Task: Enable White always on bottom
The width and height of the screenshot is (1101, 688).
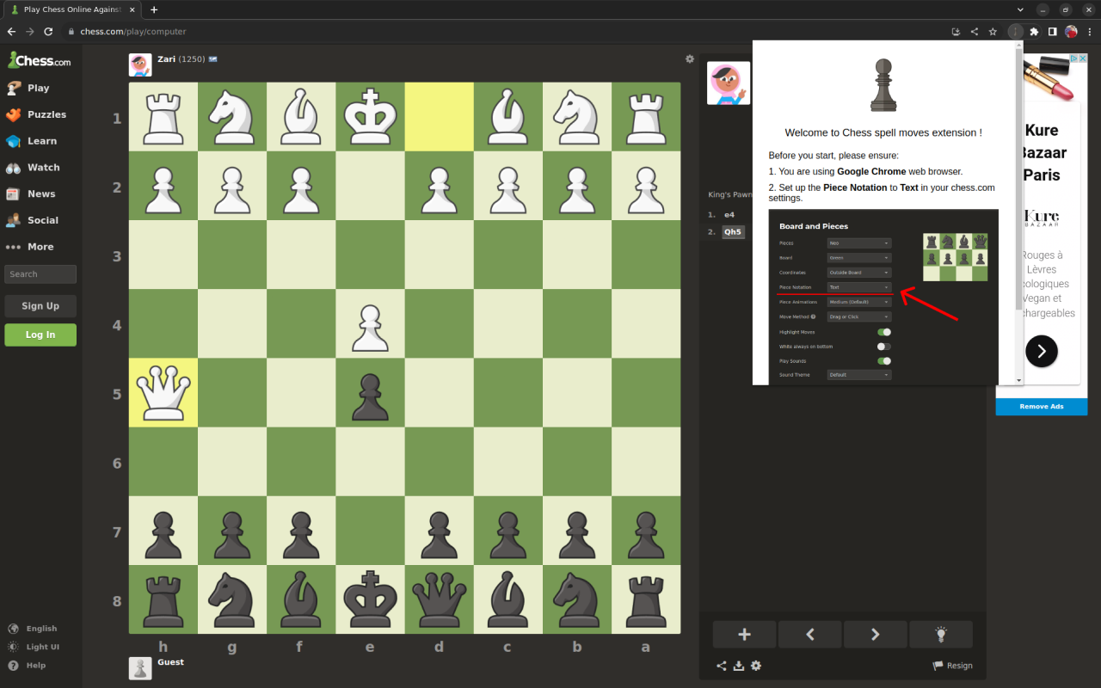Action: tap(884, 346)
